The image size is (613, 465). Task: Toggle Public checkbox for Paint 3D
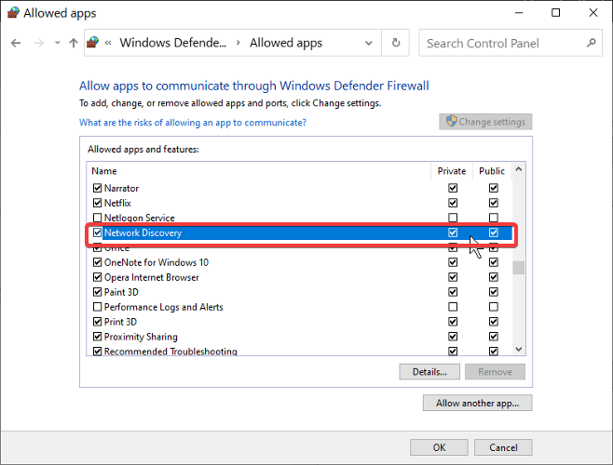point(494,292)
